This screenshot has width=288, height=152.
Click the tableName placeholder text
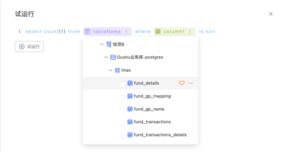(x=107, y=32)
